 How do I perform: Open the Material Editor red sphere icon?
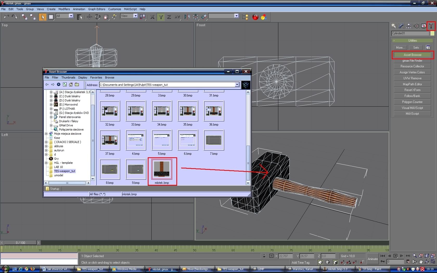tap(255, 17)
